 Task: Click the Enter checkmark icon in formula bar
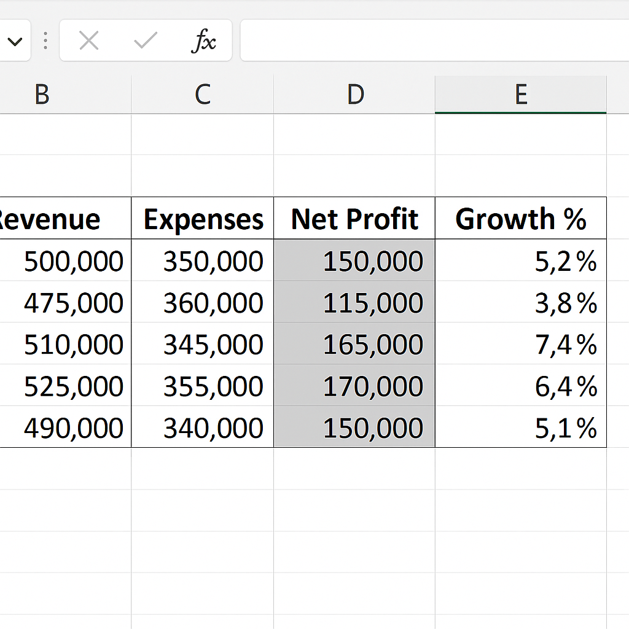coord(146,41)
